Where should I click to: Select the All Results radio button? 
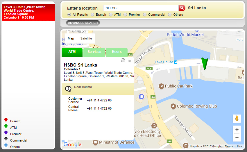[69, 15]
